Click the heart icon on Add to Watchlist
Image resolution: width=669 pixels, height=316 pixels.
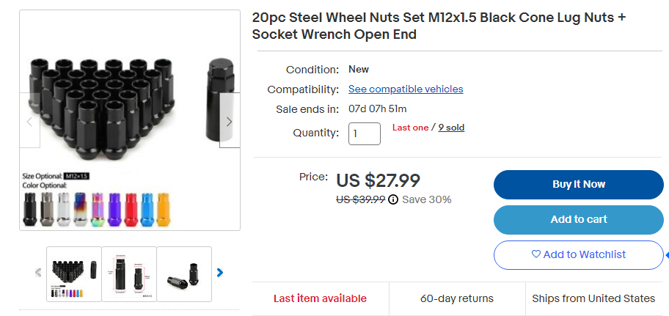[x=536, y=254]
